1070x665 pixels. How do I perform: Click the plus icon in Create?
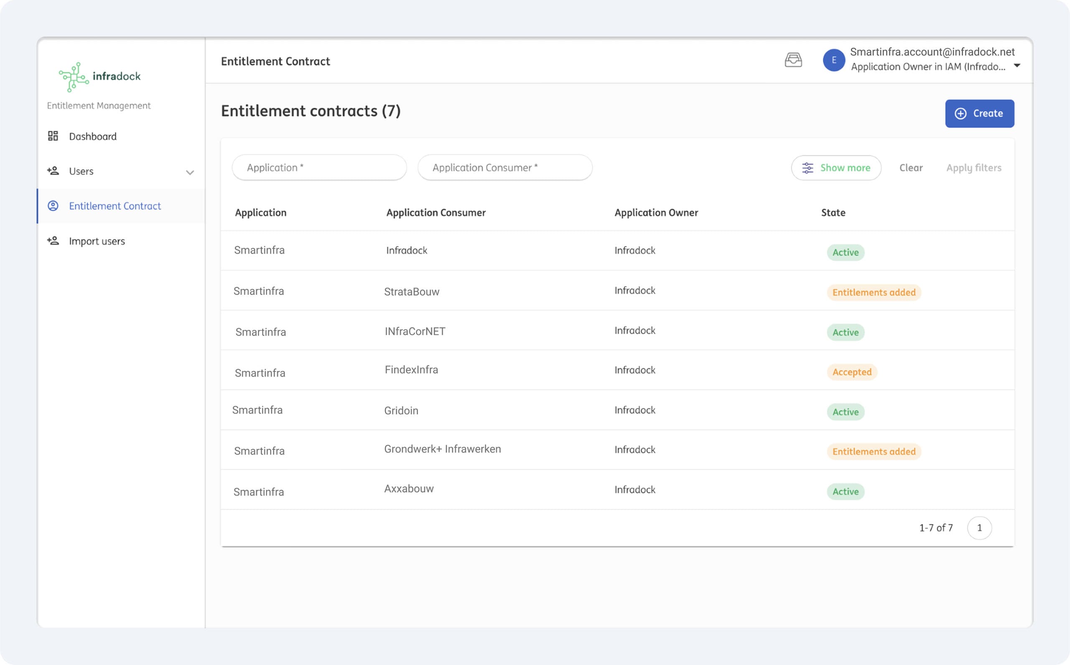[960, 114]
